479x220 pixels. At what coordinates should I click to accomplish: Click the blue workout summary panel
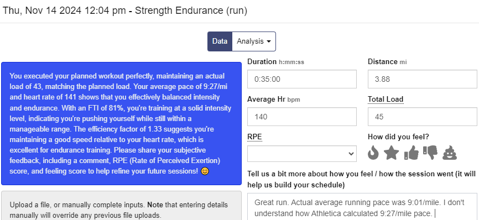click(121, 124)
